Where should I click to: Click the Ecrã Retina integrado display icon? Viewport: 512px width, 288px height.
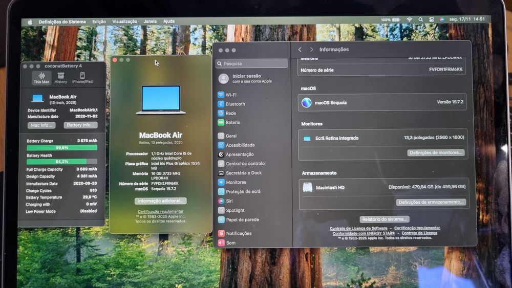click(307, 139)
